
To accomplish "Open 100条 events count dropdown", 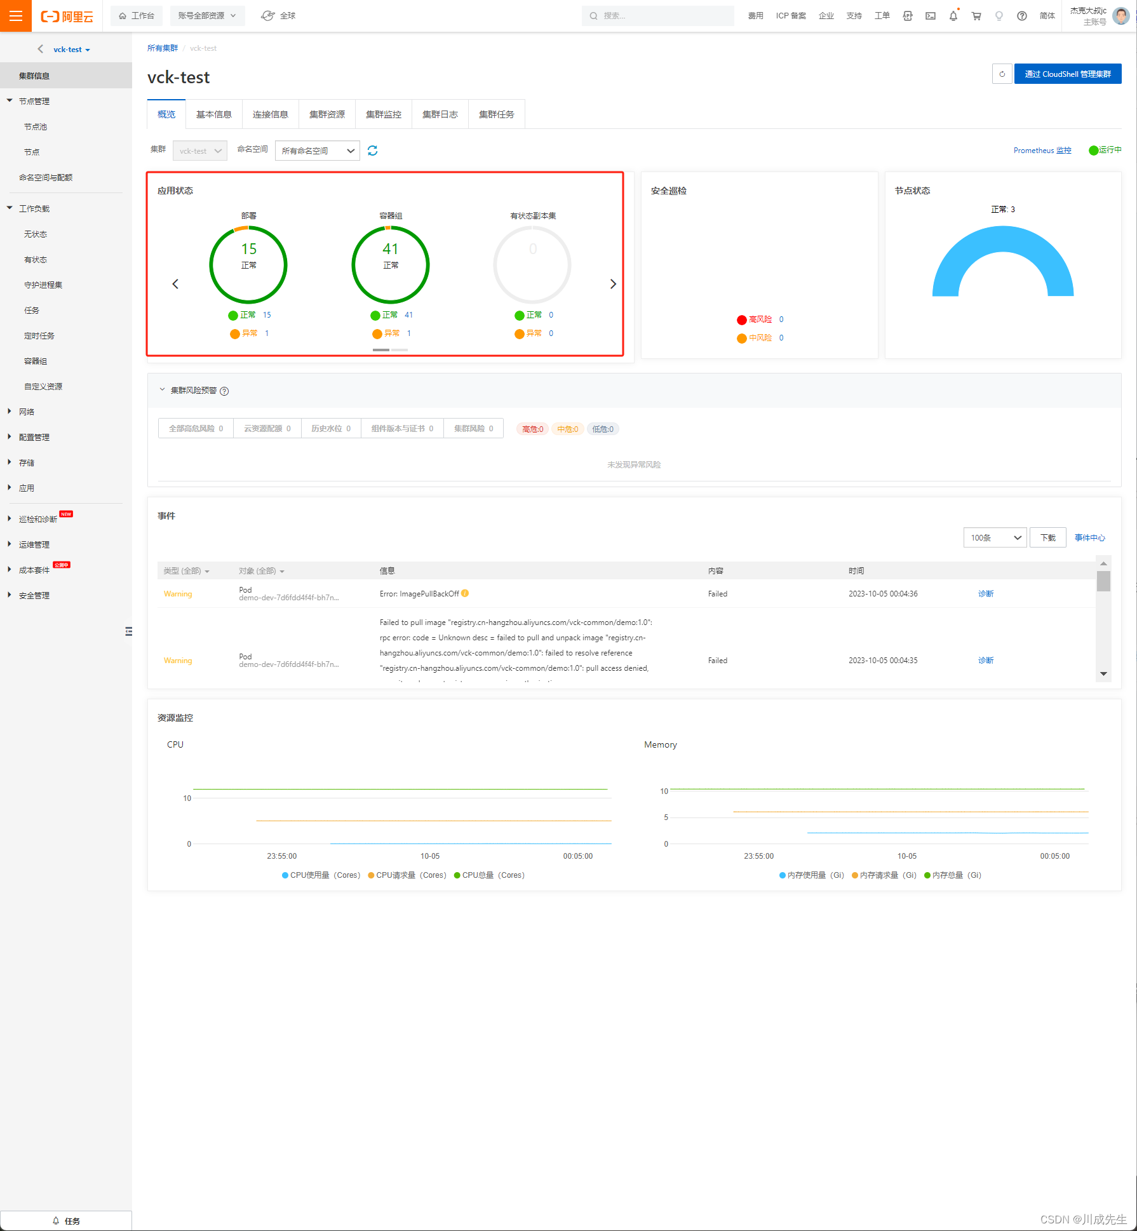I will point(995,538).
